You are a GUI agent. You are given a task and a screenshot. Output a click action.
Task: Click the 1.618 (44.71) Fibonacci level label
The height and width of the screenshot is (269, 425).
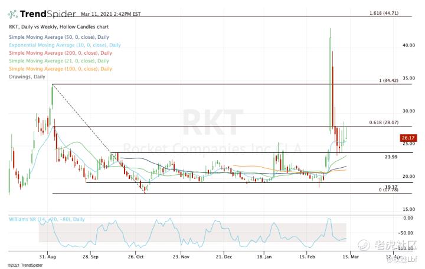click(x=384, y=13)
